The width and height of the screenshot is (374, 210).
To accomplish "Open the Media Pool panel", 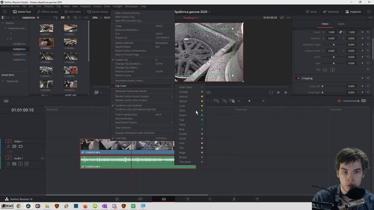I will coord(22,12).
